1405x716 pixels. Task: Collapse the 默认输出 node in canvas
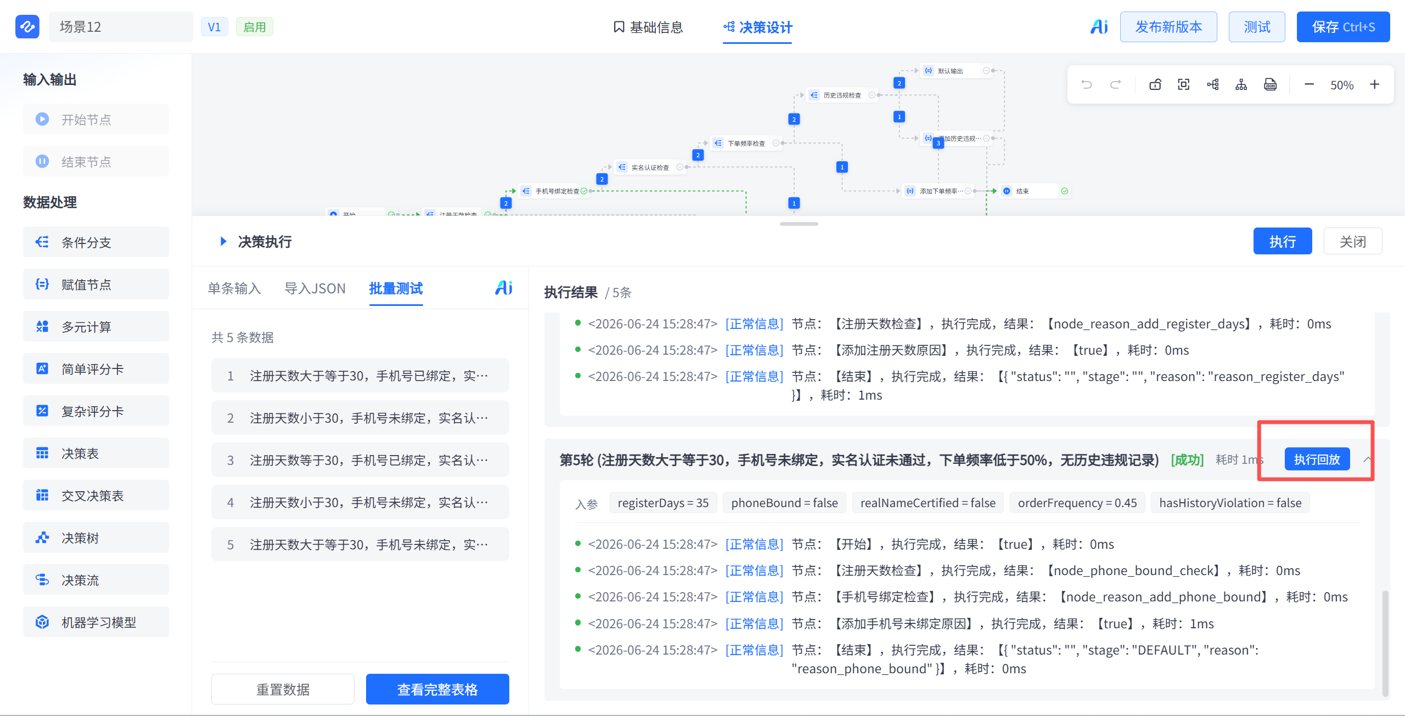point(986,71)
